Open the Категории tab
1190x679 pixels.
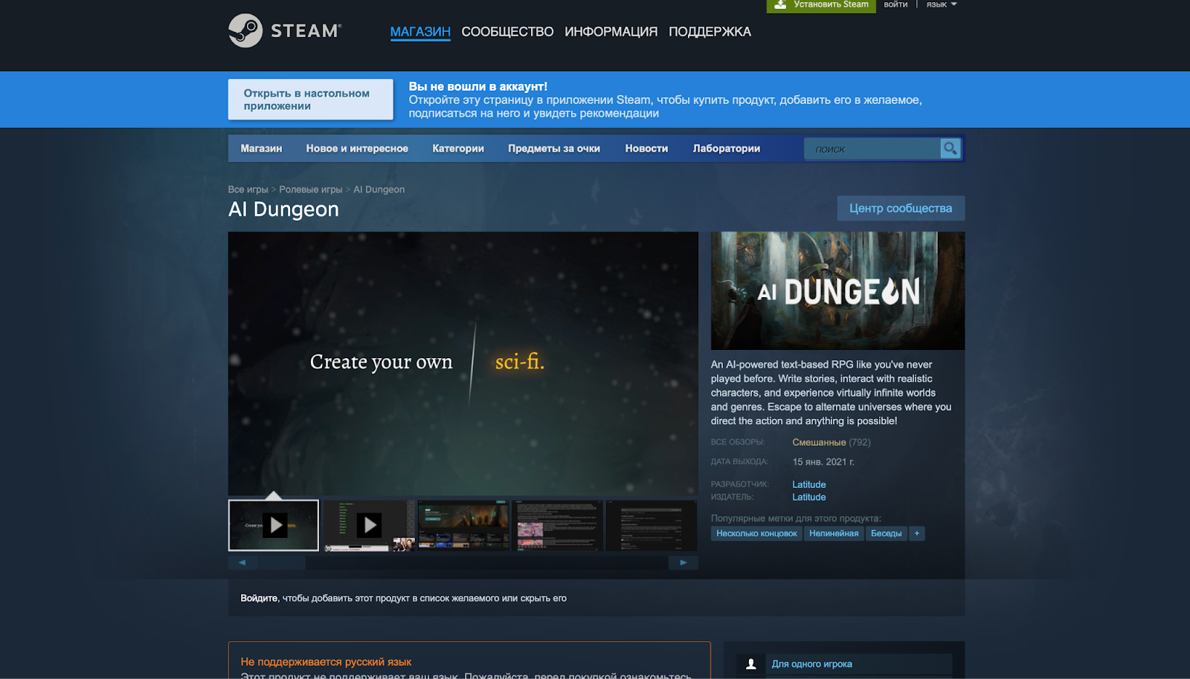[x=458, y=149]
